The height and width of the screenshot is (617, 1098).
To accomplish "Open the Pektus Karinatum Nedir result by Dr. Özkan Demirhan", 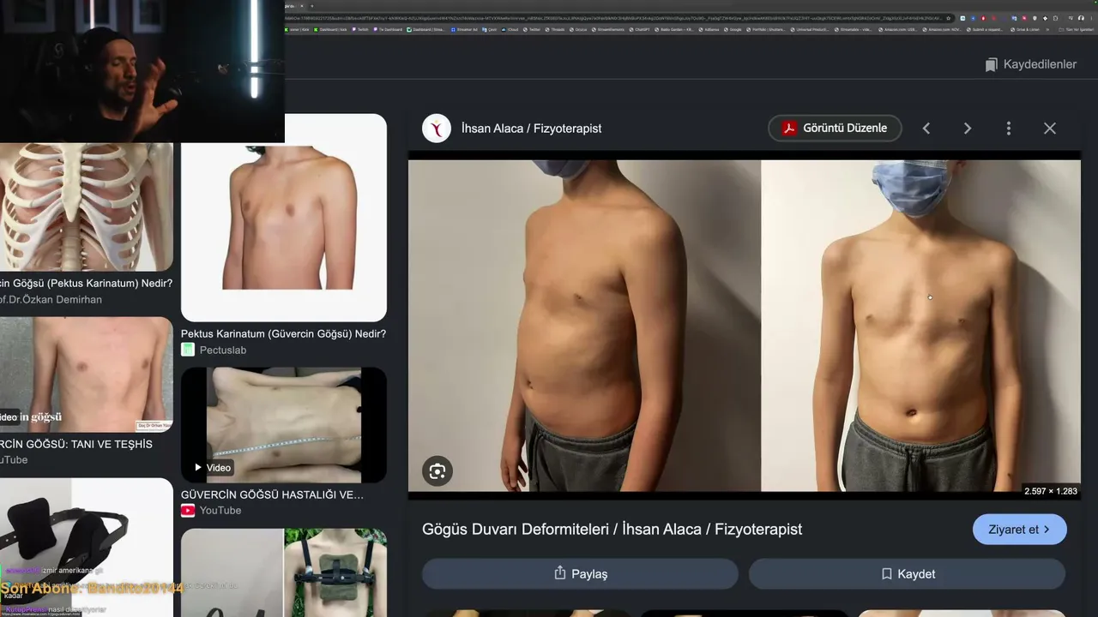I will pyautogui.click(x=87, y=284).
